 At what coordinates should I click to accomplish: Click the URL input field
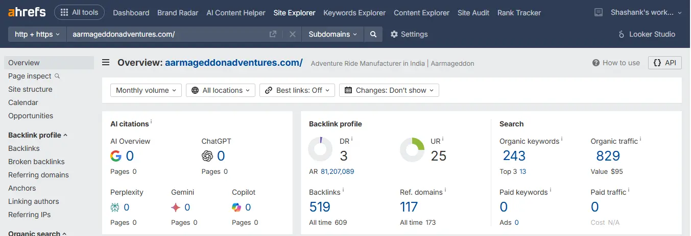tap(169, 34)
